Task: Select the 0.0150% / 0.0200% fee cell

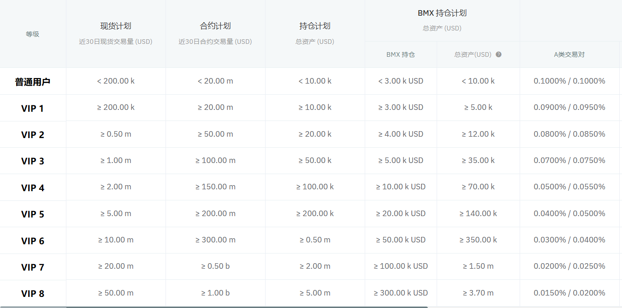Action: [x=569, y=293]
